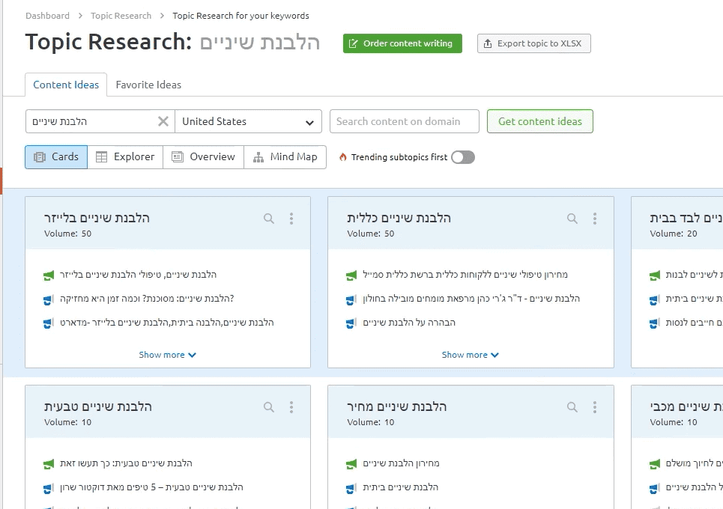723x509 pixels.
Task: Open the United States country dropdown
Action: pyautogui.click(x=248, y=121)
